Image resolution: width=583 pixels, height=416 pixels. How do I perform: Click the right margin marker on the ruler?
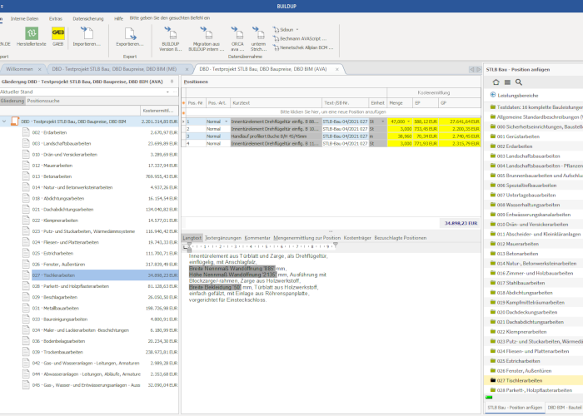[x=336, y=245]
